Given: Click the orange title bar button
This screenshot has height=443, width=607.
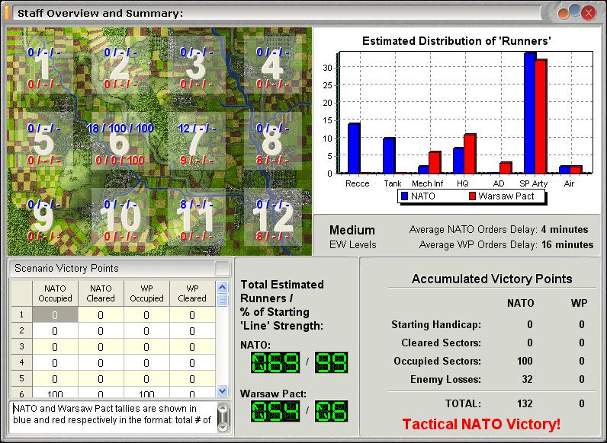Looking at the screenshot, I should coord(564,14).
